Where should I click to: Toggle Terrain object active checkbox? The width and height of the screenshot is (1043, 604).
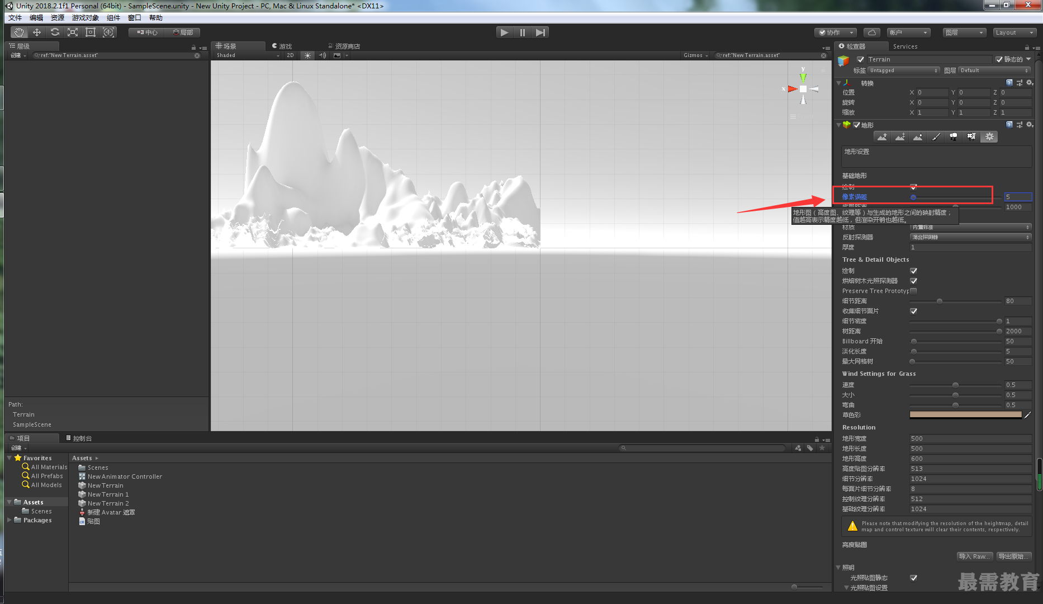tap(861, 59)
